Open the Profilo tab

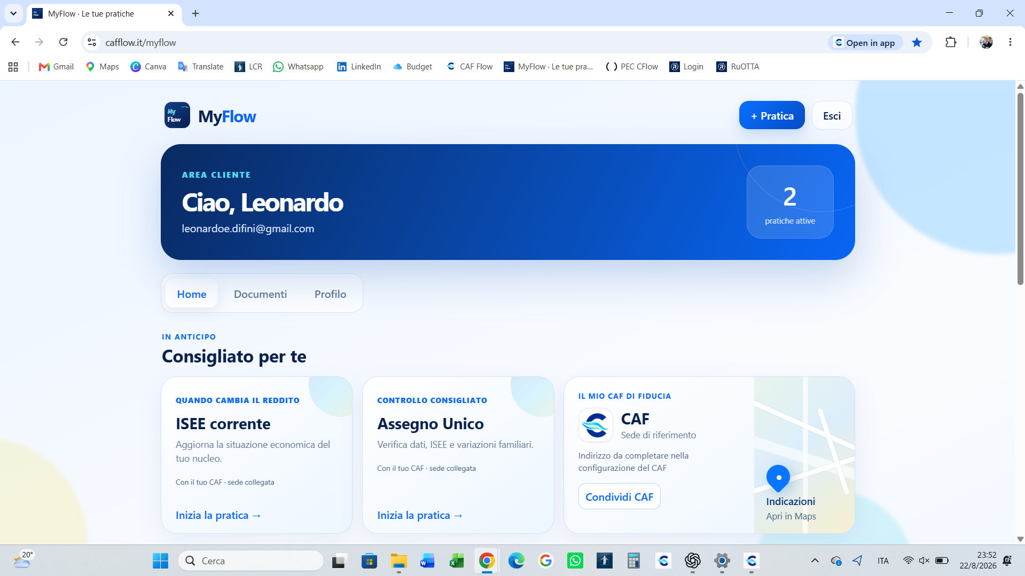[330, 294]
